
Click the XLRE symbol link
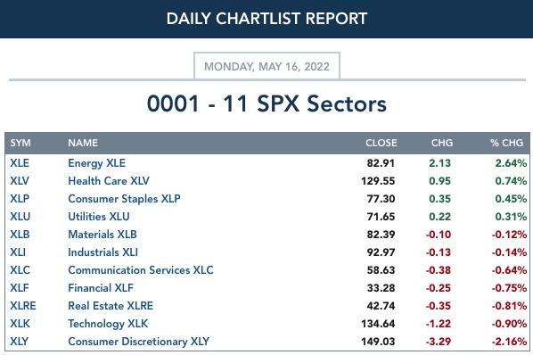(23, 306)
